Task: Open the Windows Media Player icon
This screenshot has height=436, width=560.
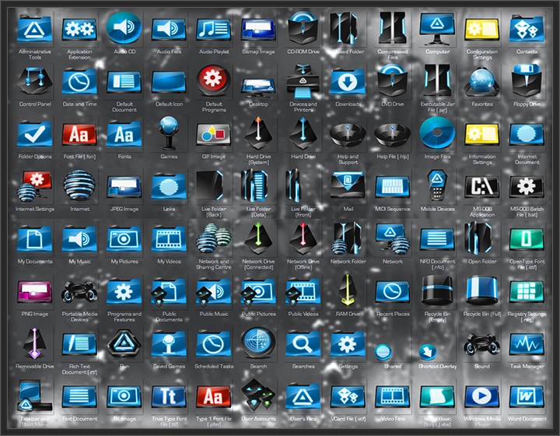Action: [x=482, y=396]
